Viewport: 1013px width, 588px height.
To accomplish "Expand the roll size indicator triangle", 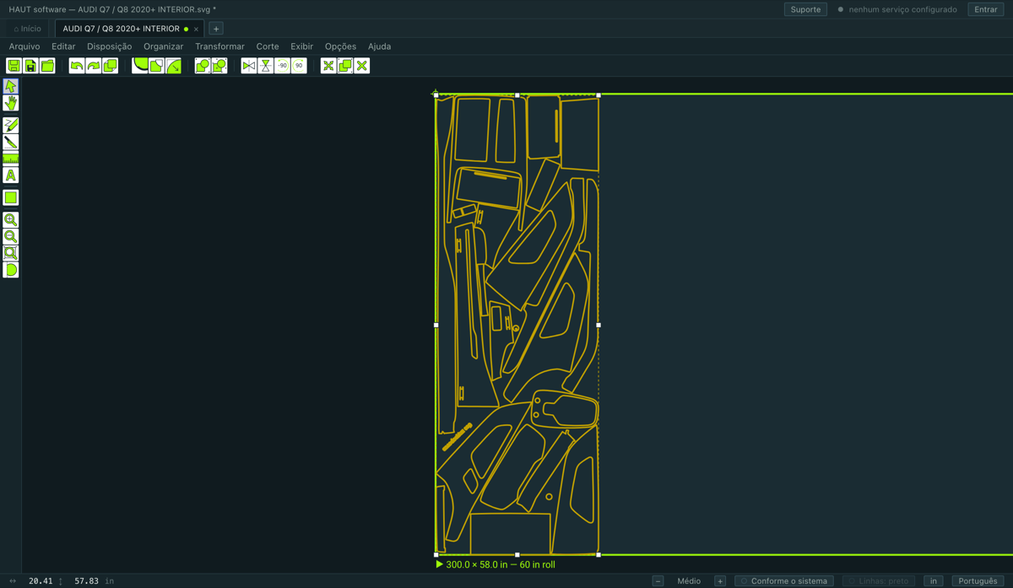I will (x=439, y=564).
